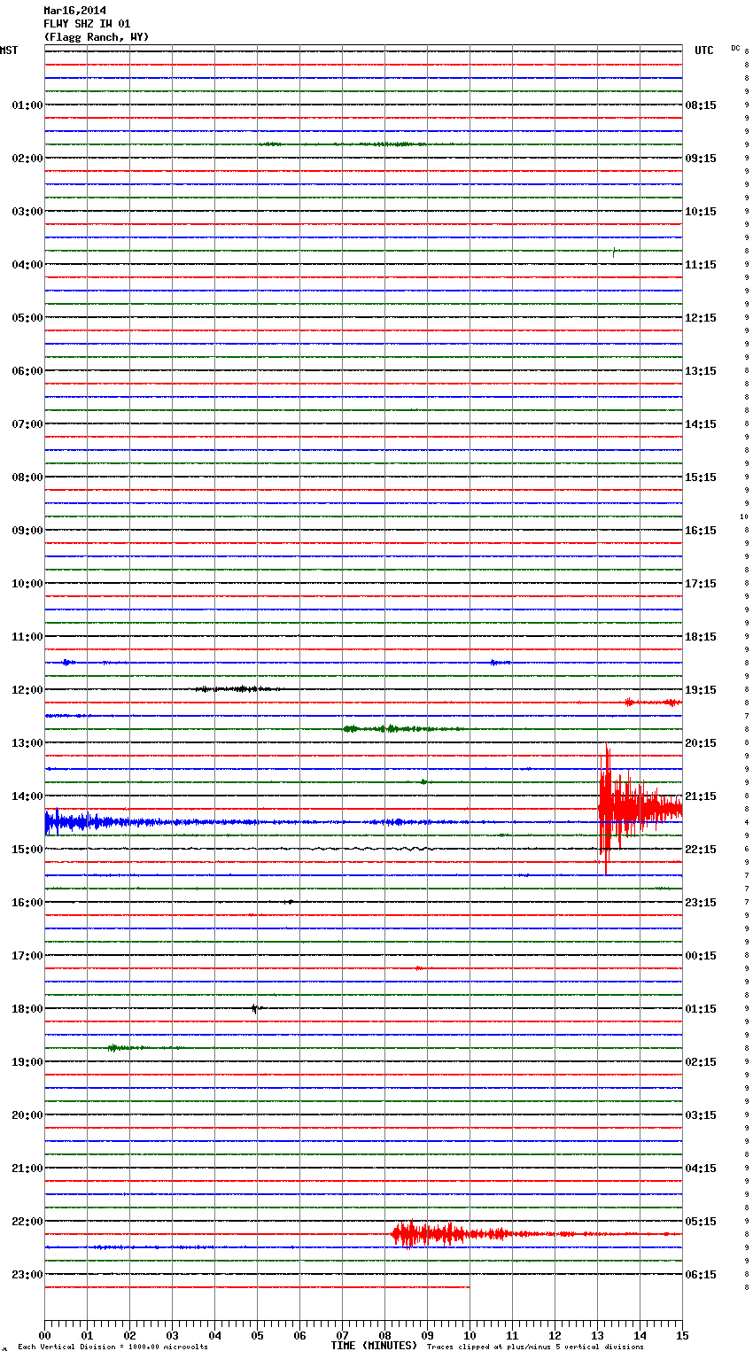The height and width of the screenshot is (1359, 753).
Task: Click the 23:00 MST time label
Action: (27, 1275)
